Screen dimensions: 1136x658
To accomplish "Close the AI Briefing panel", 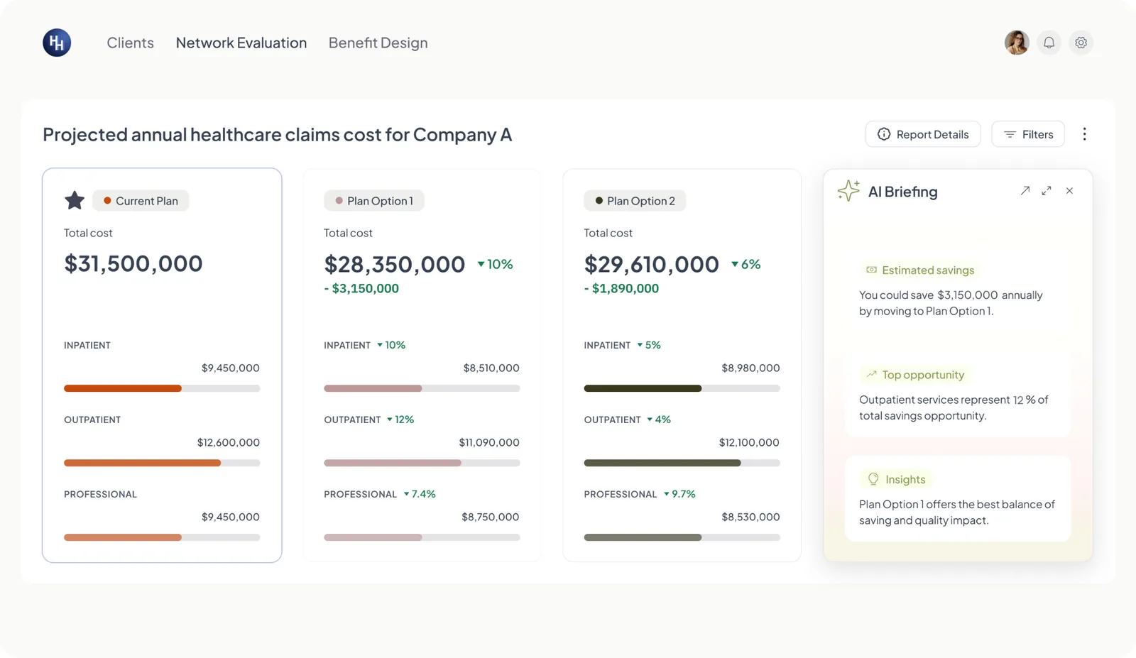I will point(1069,190).
